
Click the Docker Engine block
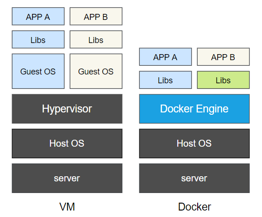(x=194, y=109)
